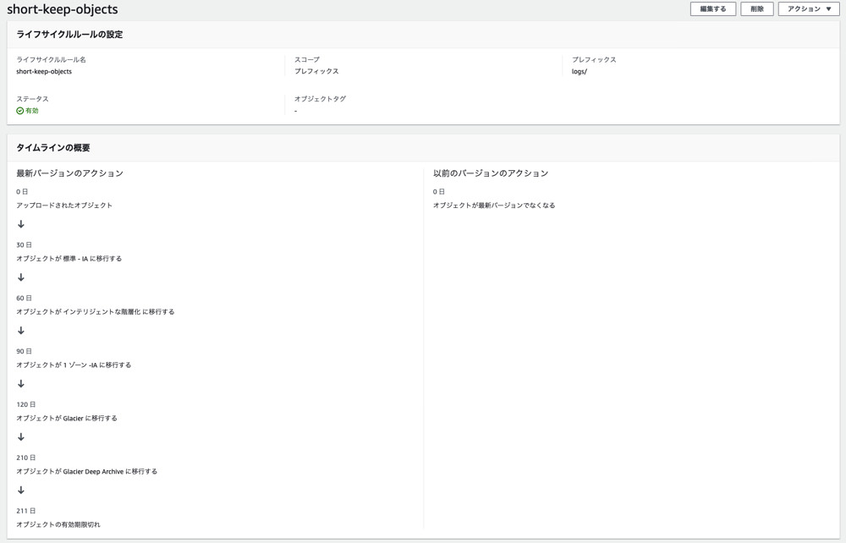
Task: Click the arrow below the Glacier transition at 120 日
Action: pyautogui.click(x=21, y=437)
